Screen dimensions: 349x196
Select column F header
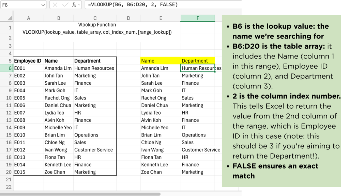(x=198, y=18)
